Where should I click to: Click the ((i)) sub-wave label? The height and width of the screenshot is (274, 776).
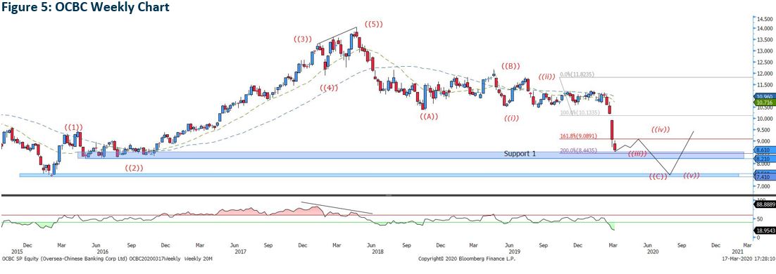tap(512, 118)
